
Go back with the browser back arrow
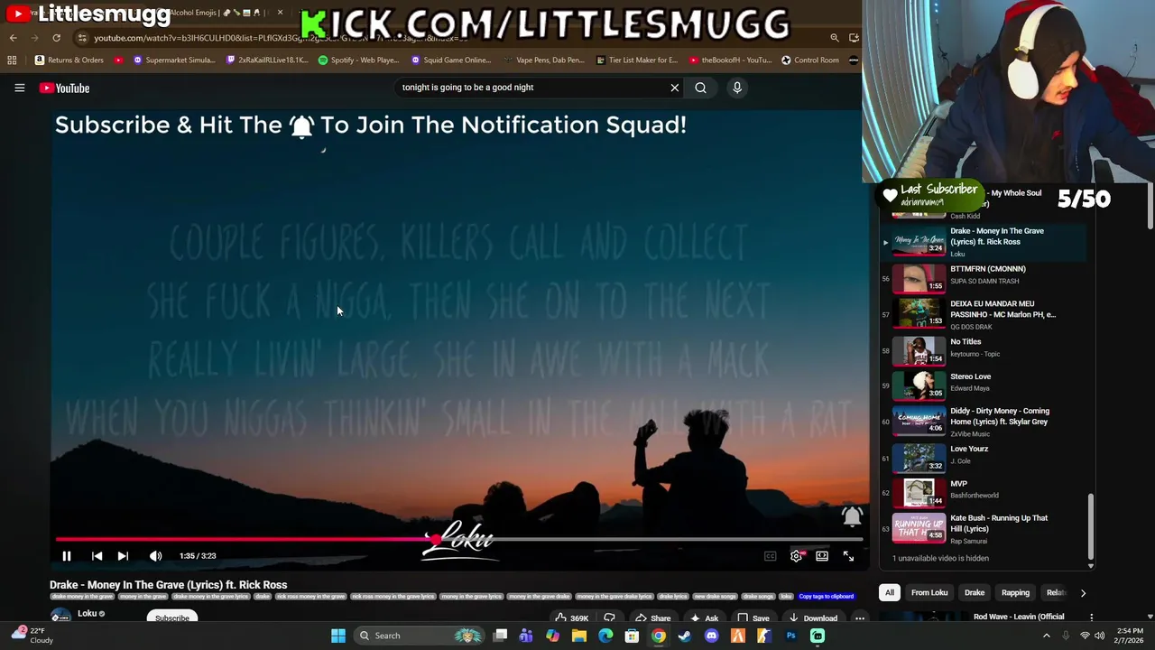click(13, 38)
